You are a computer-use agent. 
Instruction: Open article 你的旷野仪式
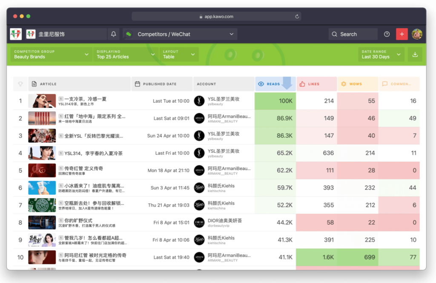pos(78,220)
